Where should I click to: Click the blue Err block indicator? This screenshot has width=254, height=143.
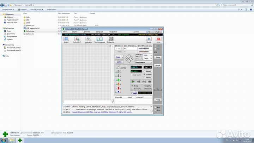pyautogui.click(x=119, y=92)
